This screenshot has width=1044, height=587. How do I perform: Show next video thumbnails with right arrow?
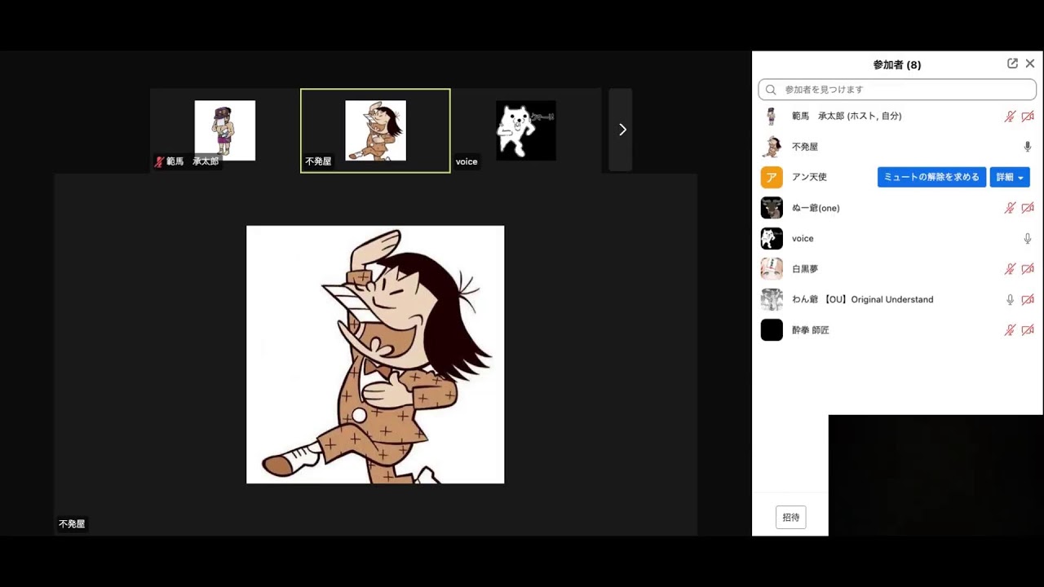coord(622,130)
